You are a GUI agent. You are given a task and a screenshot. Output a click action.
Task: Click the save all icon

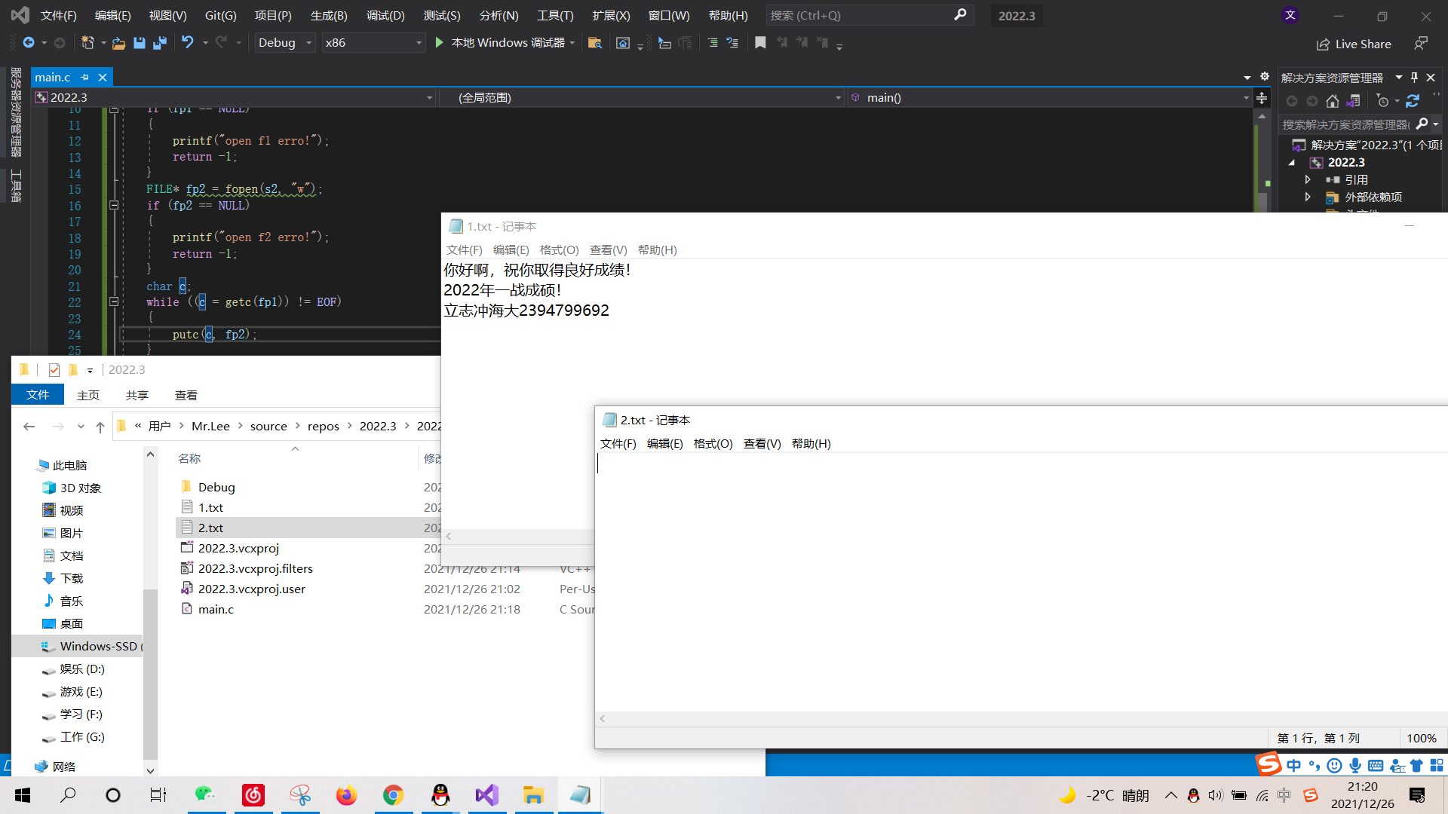[159, 43]
